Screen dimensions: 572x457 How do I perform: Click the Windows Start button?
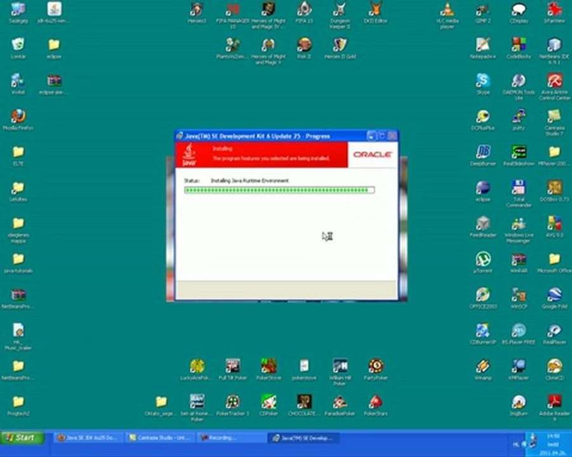point(22,437)
